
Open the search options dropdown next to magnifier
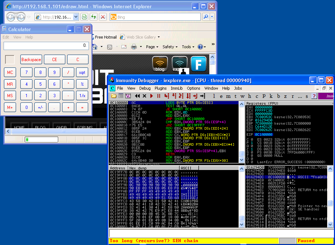(x=212, y=17)
